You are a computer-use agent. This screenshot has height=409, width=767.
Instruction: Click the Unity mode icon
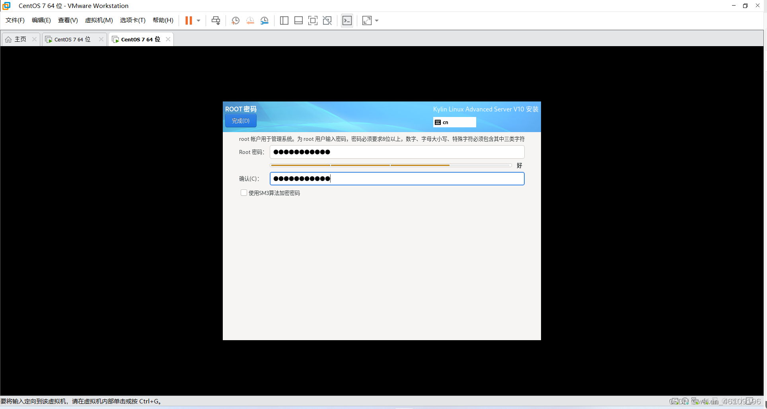point(327,20)
